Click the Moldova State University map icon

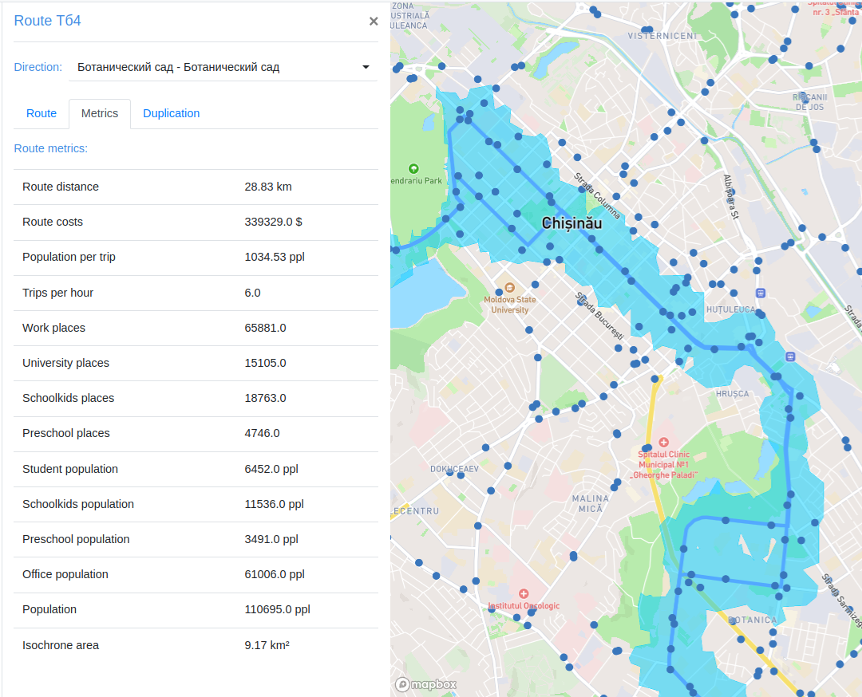[x=509, y=287]
